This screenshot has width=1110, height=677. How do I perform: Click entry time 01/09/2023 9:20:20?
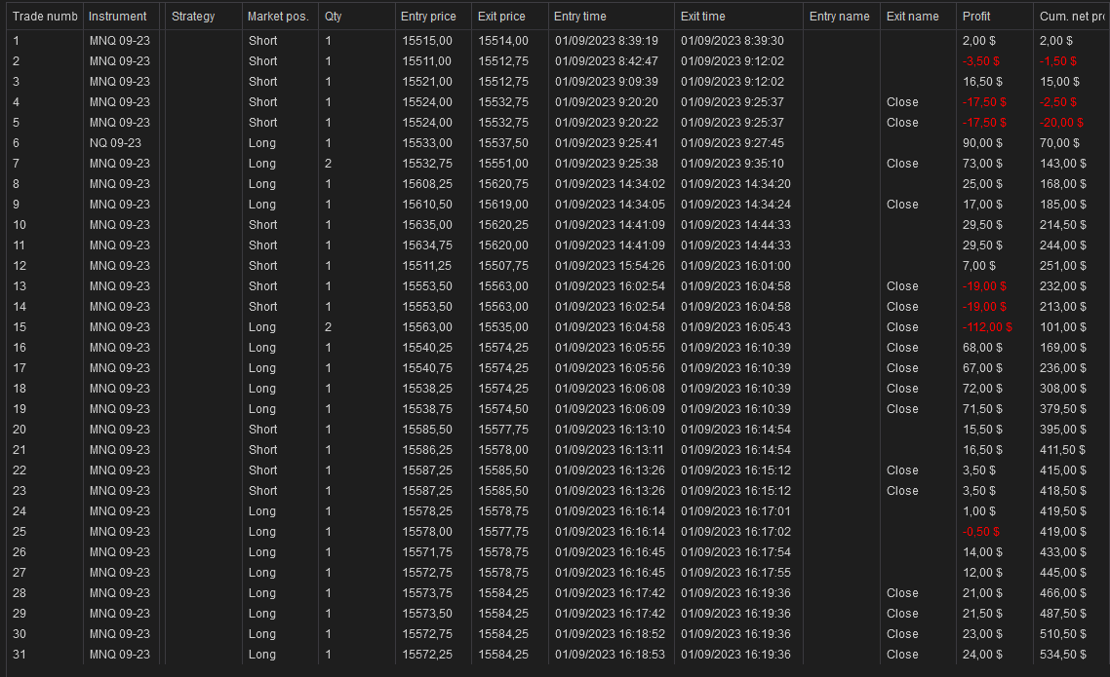pyautogui.click(x=606, y=102)
